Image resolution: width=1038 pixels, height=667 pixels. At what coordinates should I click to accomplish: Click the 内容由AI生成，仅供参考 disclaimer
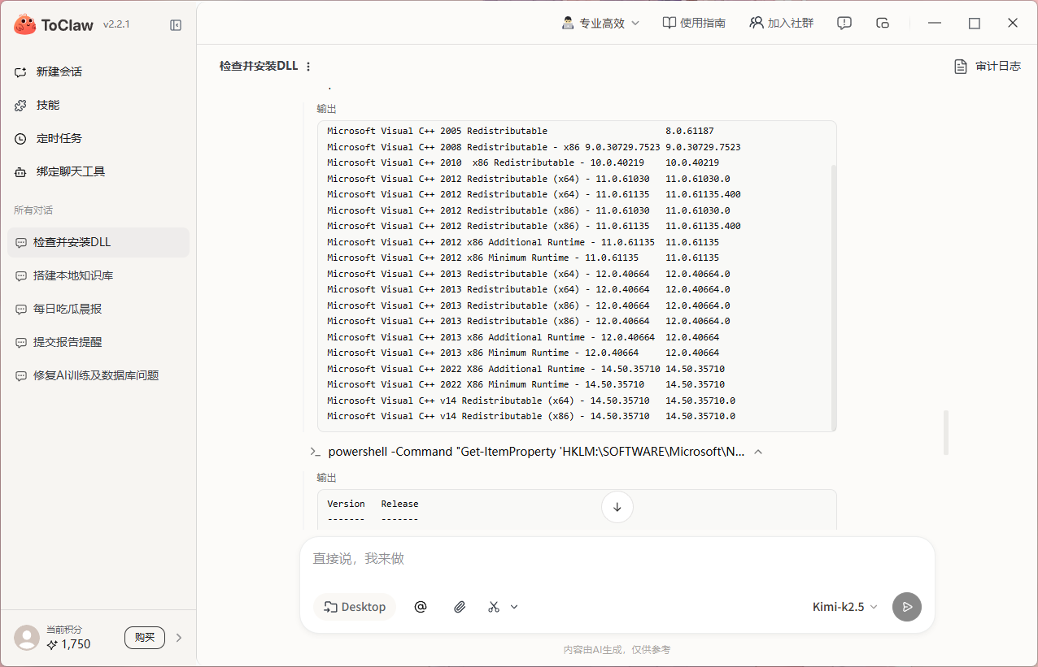click(617, 650)
